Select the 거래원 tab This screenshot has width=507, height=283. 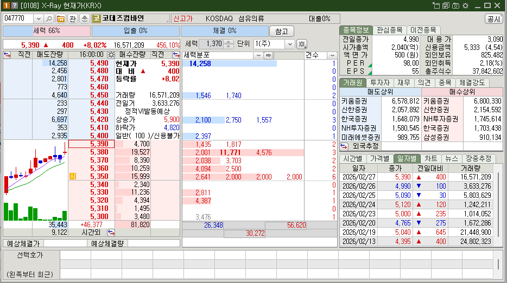(352, 83)
